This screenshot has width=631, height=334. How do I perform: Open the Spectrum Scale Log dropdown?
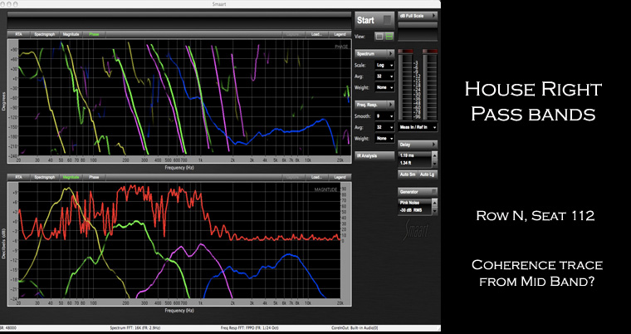384,66
